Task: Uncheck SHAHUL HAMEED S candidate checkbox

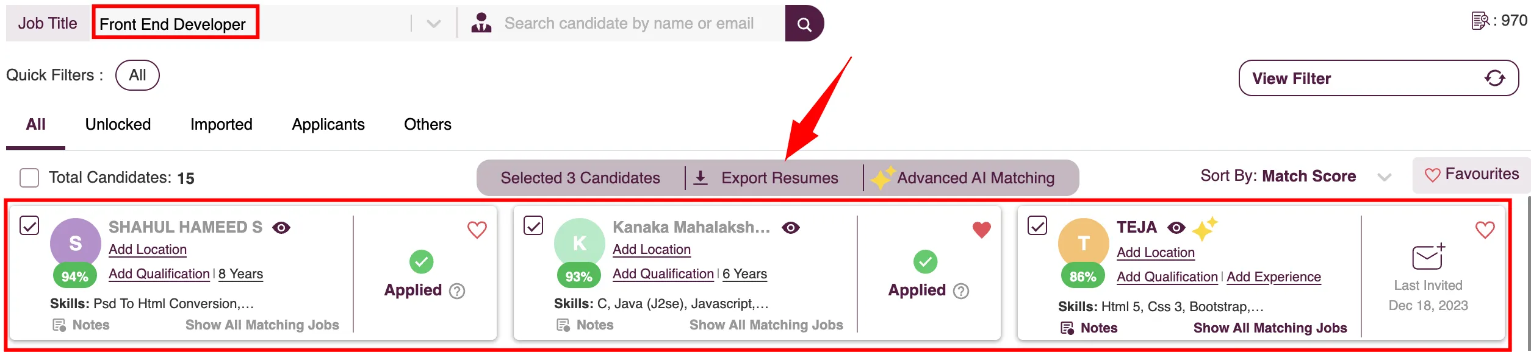Action: 29,225
